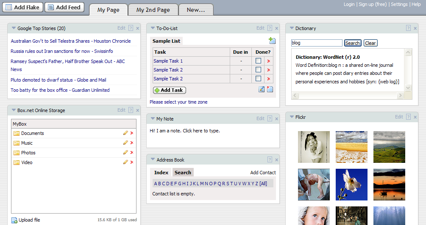Collapse the Address Book widget

[153, 159]
